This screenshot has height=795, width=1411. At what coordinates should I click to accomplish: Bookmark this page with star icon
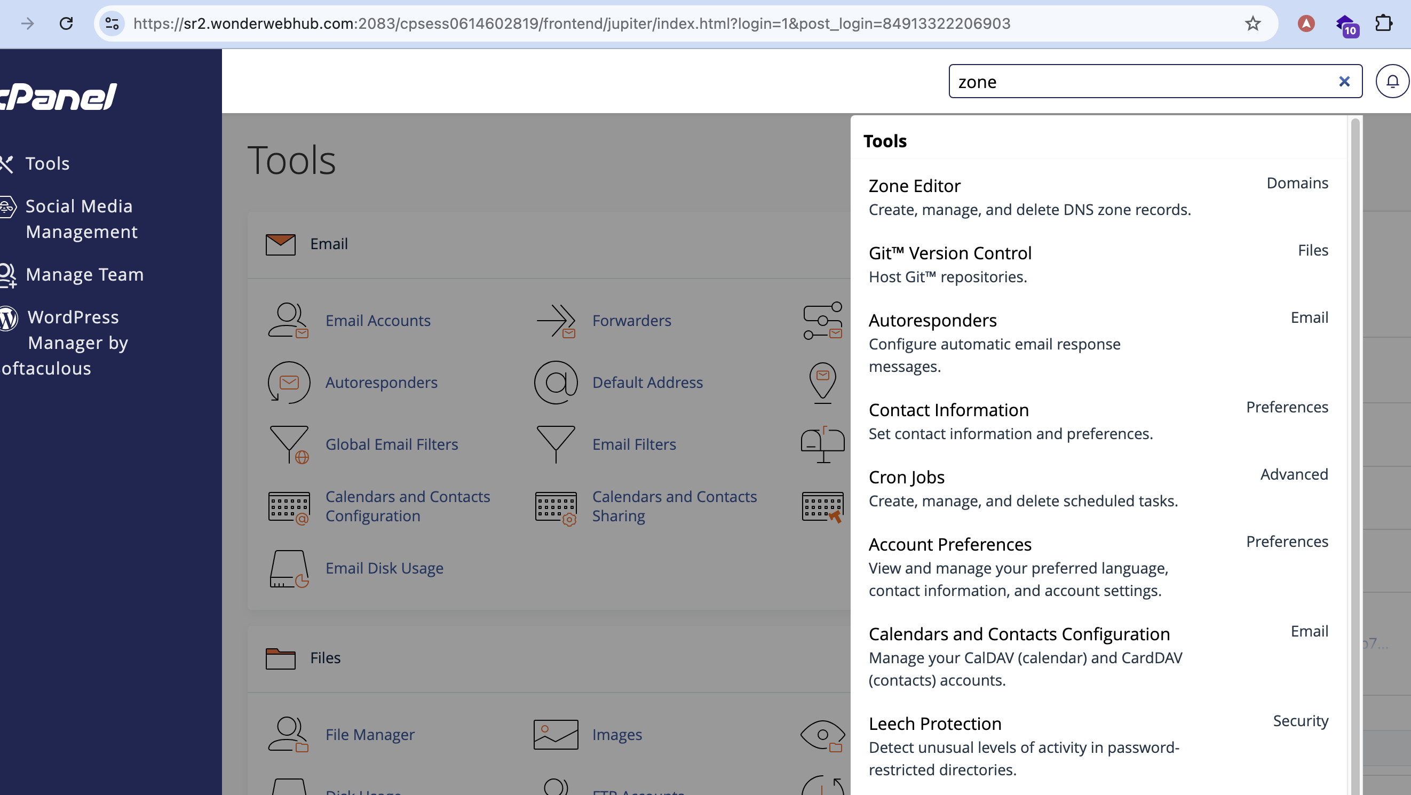[x=1252, y=23]
